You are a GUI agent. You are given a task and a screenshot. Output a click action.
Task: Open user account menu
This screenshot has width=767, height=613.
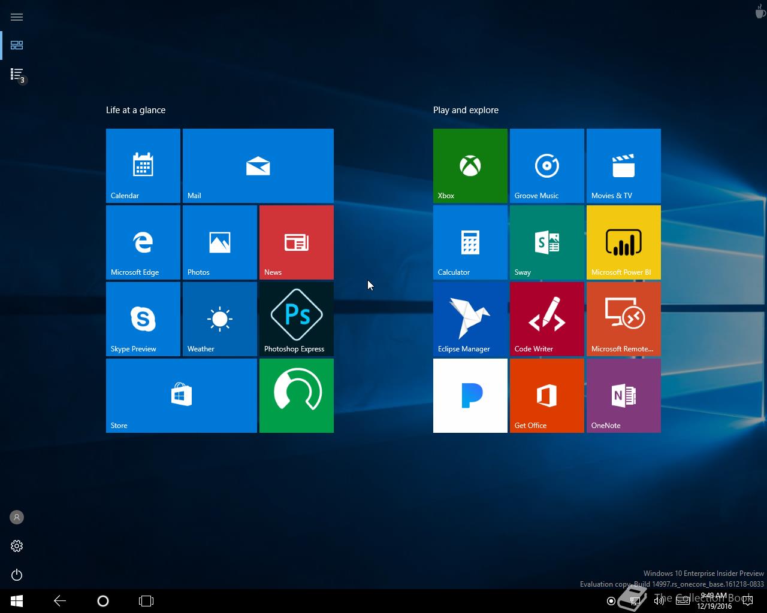click(x=17, y=517)
